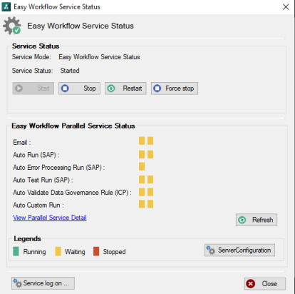Click the first indicator for Auto Run (SAP)
Screen dimensions: 295x294
point(142,154)
